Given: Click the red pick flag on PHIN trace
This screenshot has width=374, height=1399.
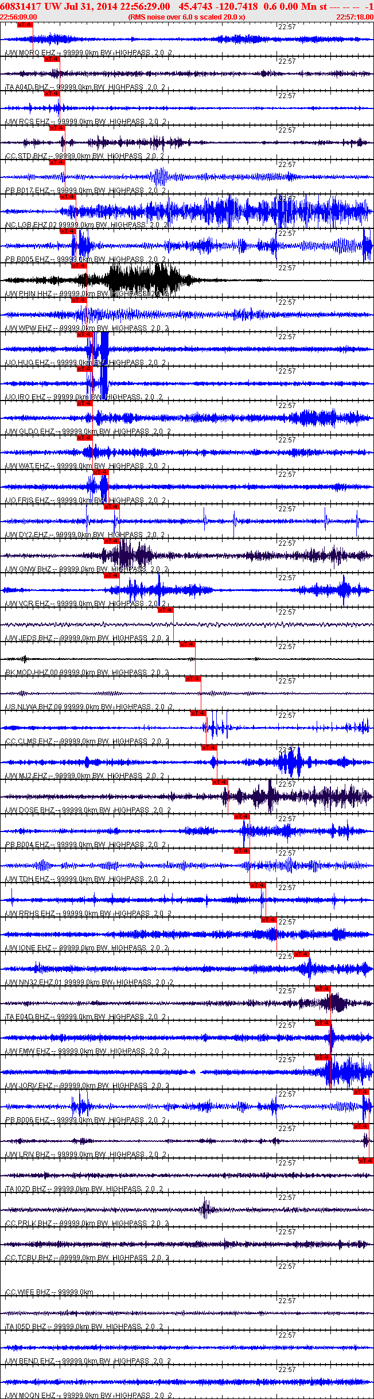Looking at the screenshot, I should pos(79,266).
